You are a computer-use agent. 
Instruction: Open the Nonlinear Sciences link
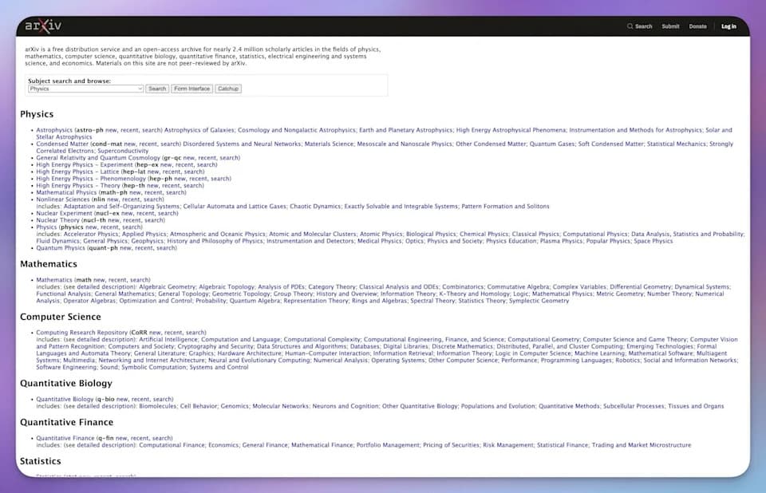point(63,199)
